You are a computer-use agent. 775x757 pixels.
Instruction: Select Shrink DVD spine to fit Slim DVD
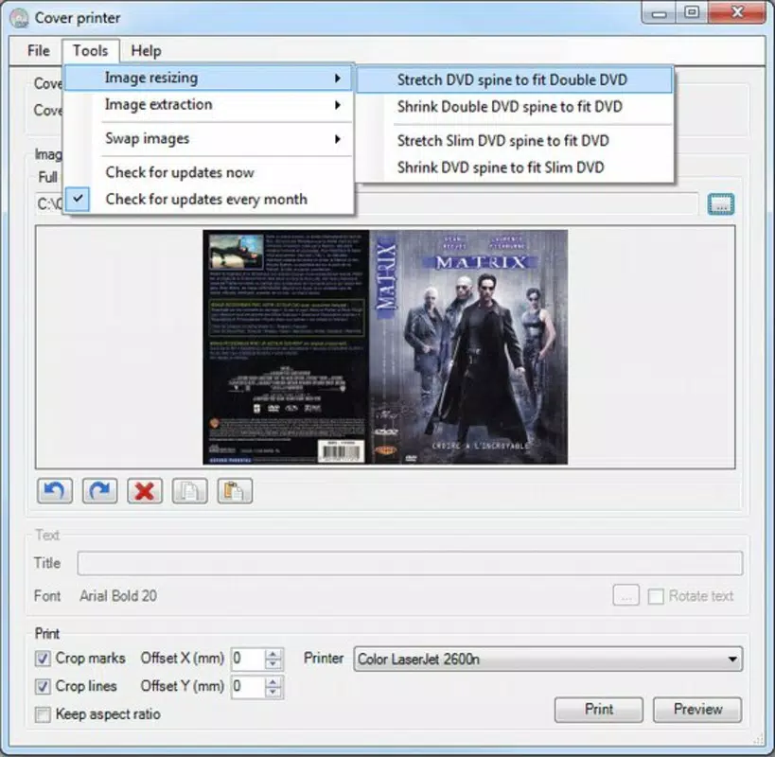click(515, 167)
